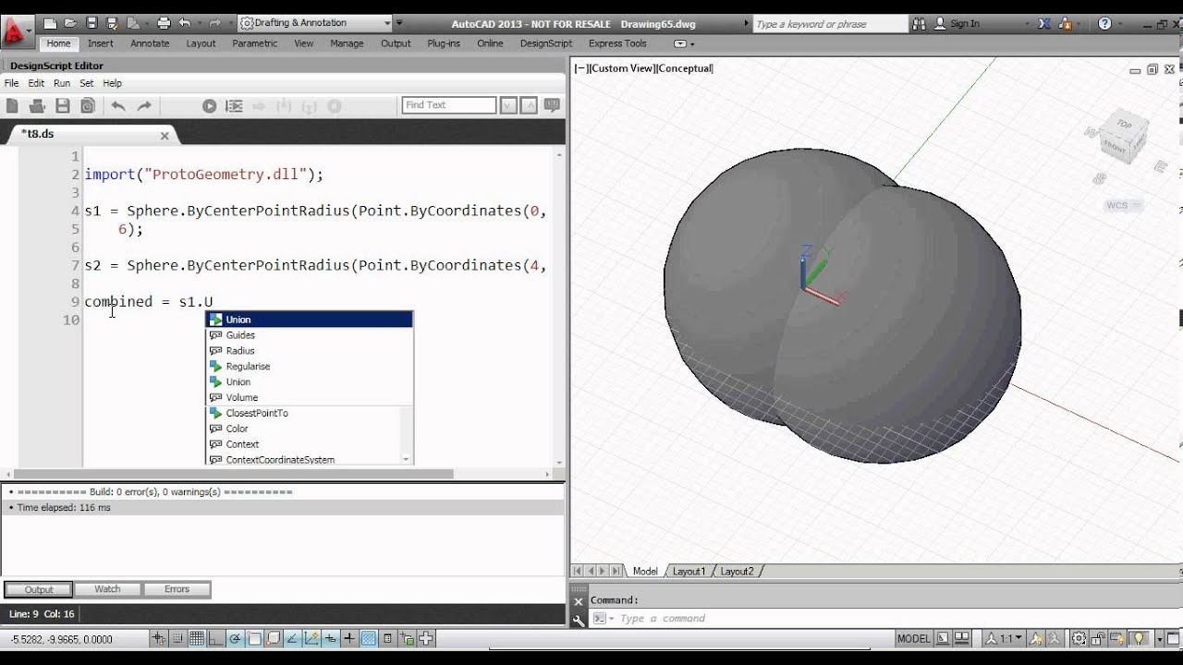
Task: Click the Custom View viewport label
Action: [x=622, y=68]
